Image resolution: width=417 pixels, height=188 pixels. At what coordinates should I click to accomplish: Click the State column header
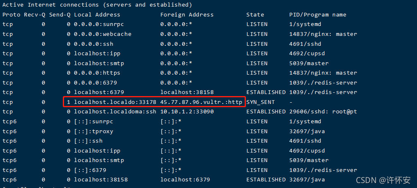coord(255,14)
